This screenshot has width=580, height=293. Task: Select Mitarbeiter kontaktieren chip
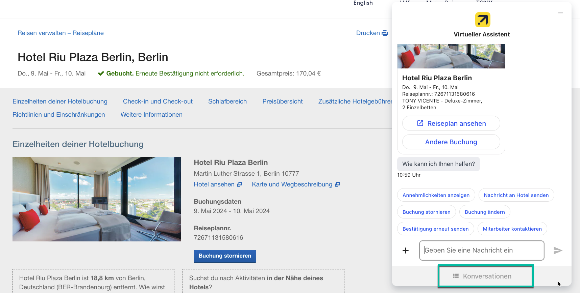[512, 229]
